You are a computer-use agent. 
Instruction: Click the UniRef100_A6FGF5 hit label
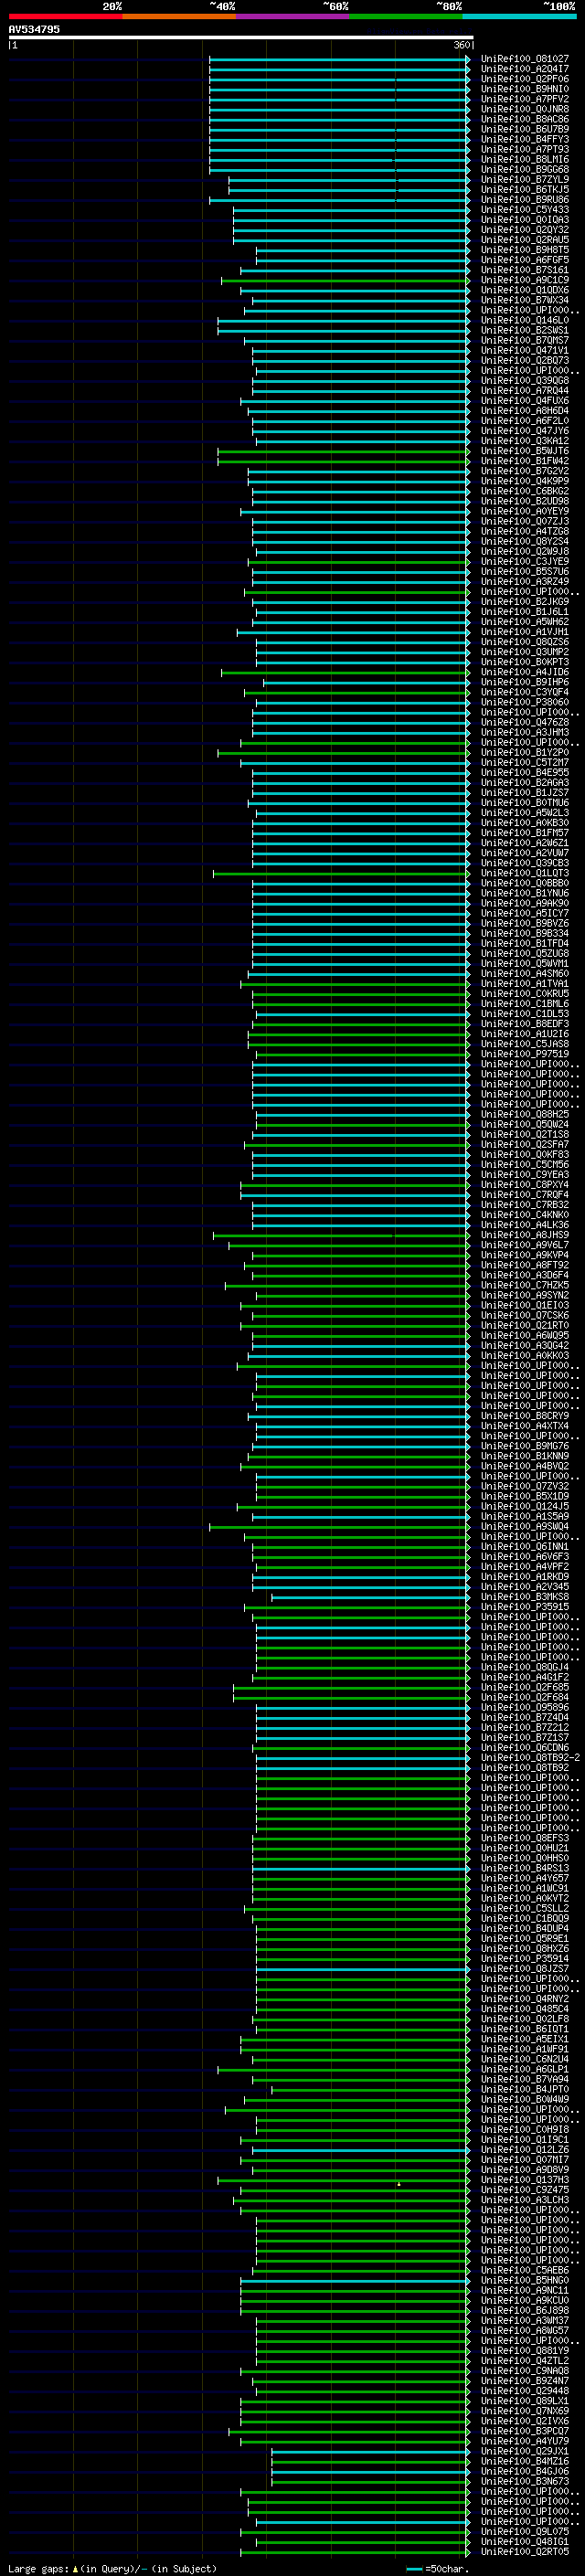[524, 260]
